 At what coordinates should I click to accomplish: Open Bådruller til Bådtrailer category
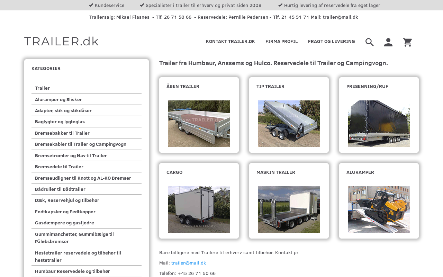tap(87, 189)
